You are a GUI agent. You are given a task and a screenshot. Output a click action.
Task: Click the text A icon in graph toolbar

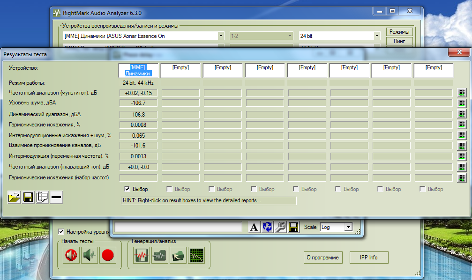pos(254,227)
